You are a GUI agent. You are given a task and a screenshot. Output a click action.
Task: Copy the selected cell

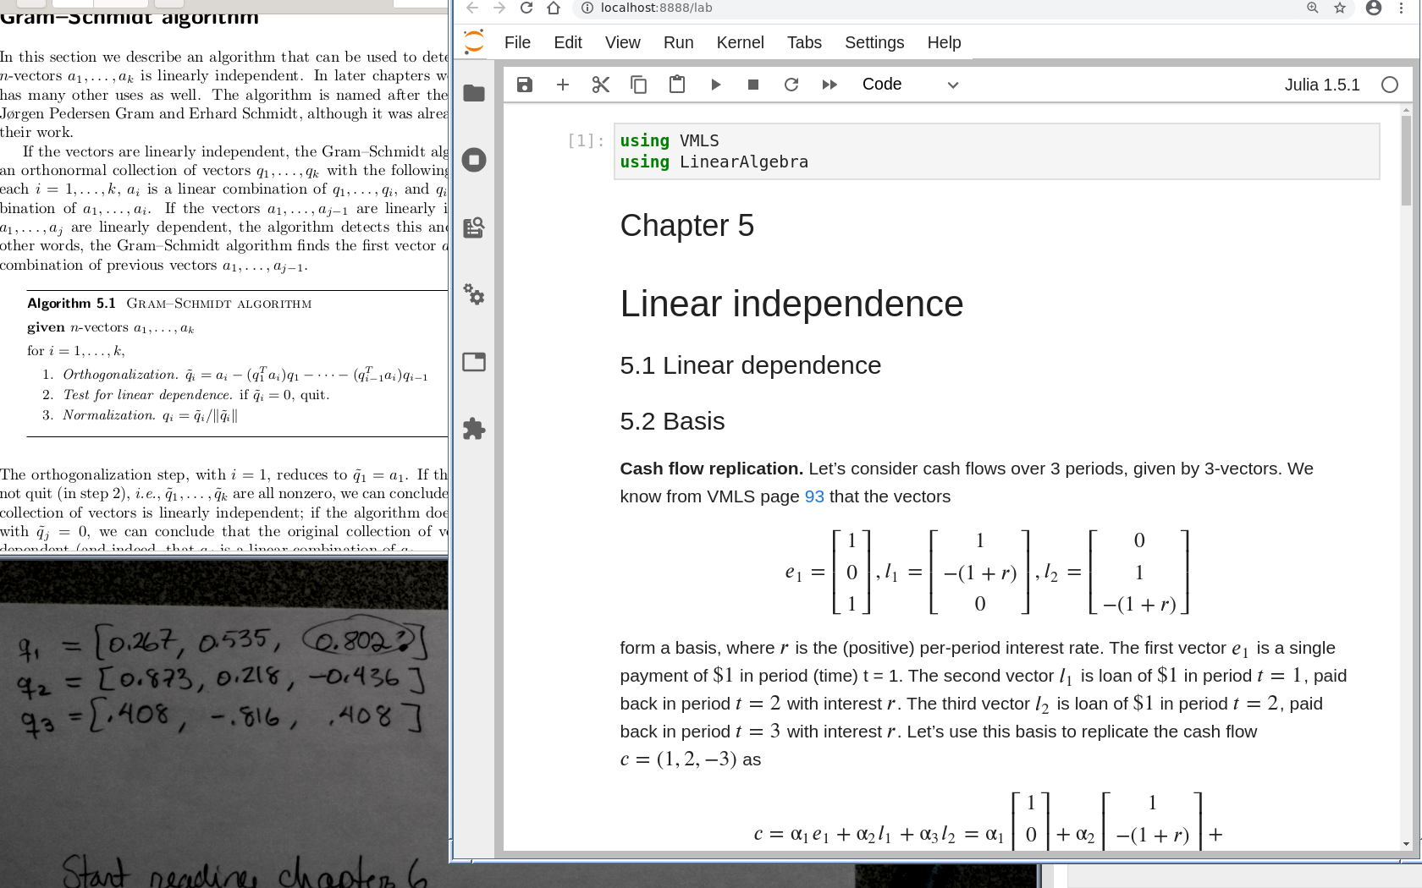point(639,85)
